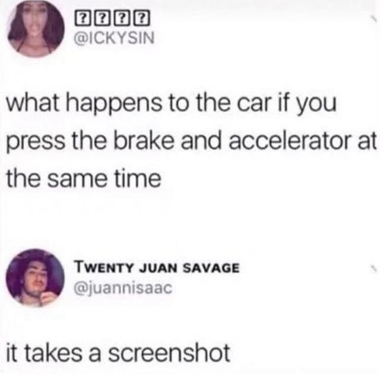The height and width of the screenshot is (380, 380).
Task: Click the word "brake" in the tweet
Action: 144,141
